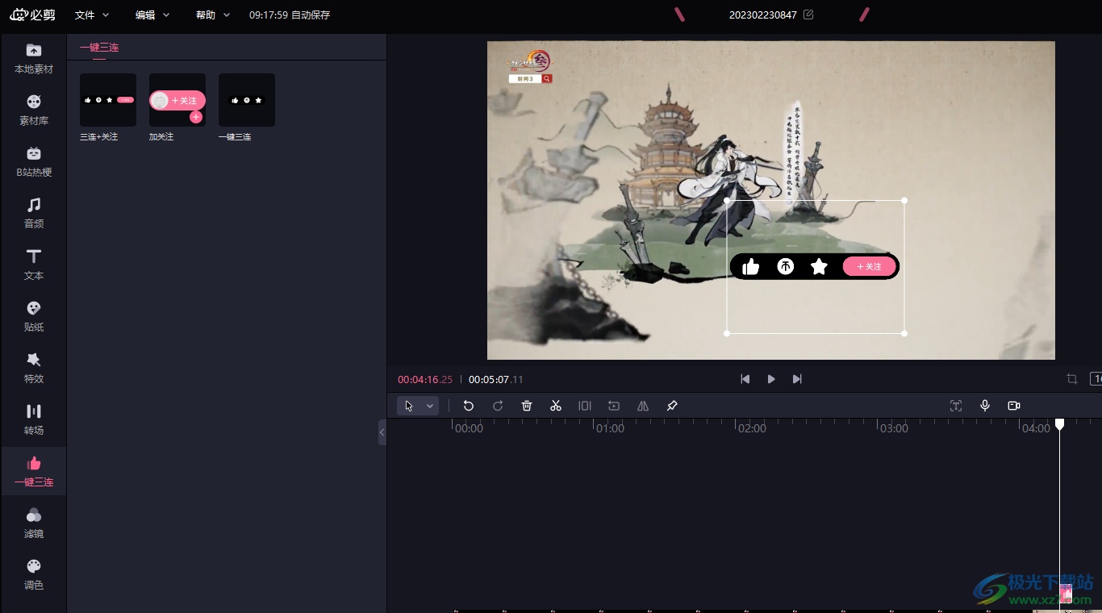Select the 加关注 template thumbnail
The width and height of the screenshot is (1102, 613).
point(177,100)
